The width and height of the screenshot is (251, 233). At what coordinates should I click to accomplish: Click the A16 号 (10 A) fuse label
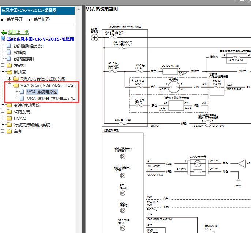click(x=123, y=120)
